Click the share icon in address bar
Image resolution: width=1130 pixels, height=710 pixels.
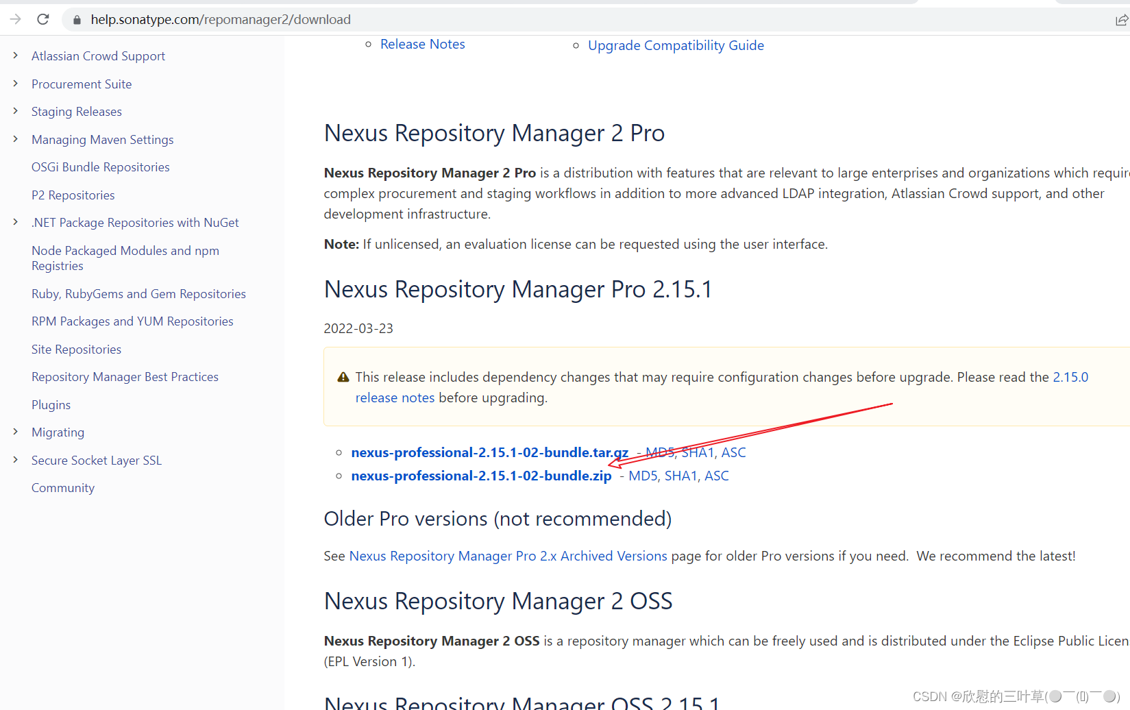1121,20
